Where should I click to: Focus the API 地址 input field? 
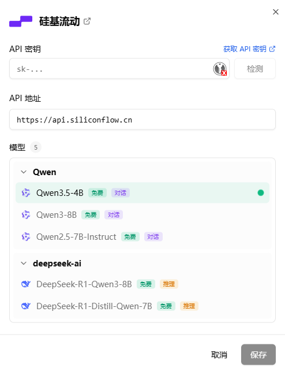tap(142, 120)
